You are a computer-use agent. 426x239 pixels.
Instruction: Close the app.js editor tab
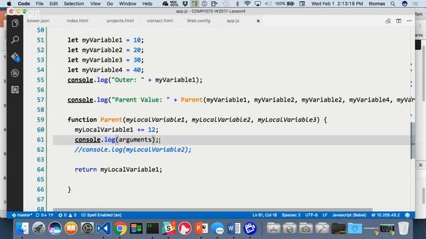click(258, 21)
